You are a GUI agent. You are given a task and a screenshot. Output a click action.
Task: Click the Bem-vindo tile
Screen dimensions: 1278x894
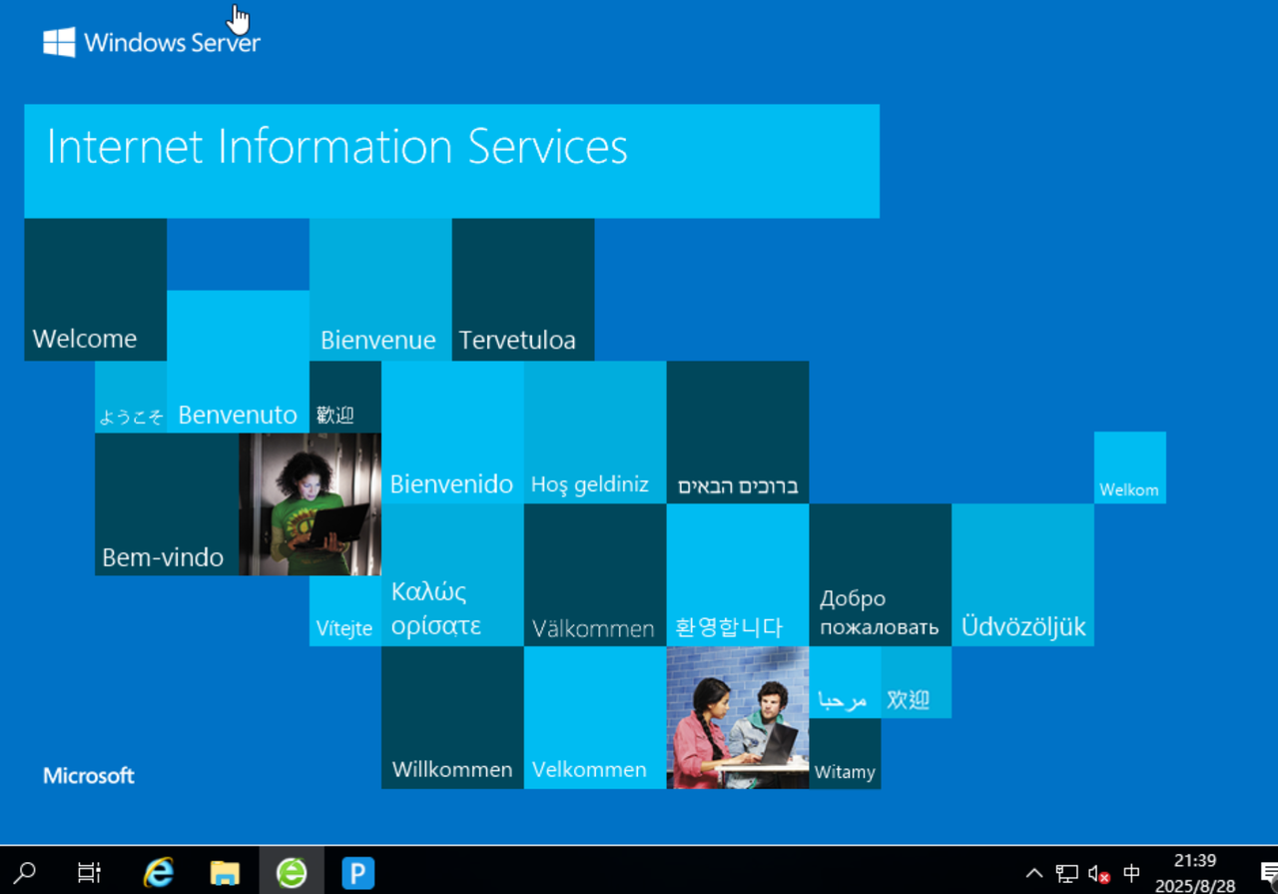coord(167,504)
